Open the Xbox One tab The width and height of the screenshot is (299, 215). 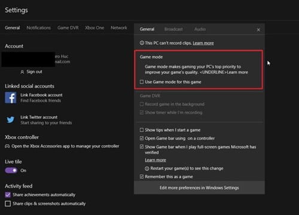(x=94, y=27)
